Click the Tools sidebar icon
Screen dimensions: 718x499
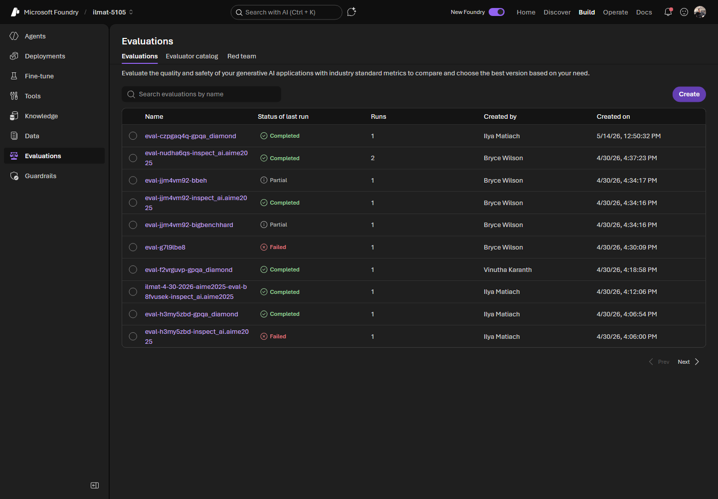click(14, 96)
